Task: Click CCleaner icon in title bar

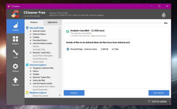Action: tap(9, 6)
